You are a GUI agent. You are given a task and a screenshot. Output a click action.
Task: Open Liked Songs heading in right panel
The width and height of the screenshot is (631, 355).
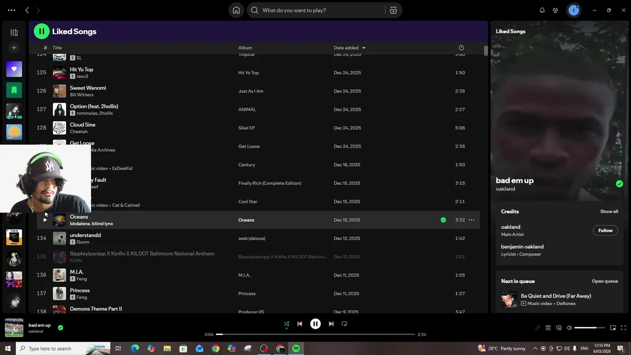click(511, 31)
